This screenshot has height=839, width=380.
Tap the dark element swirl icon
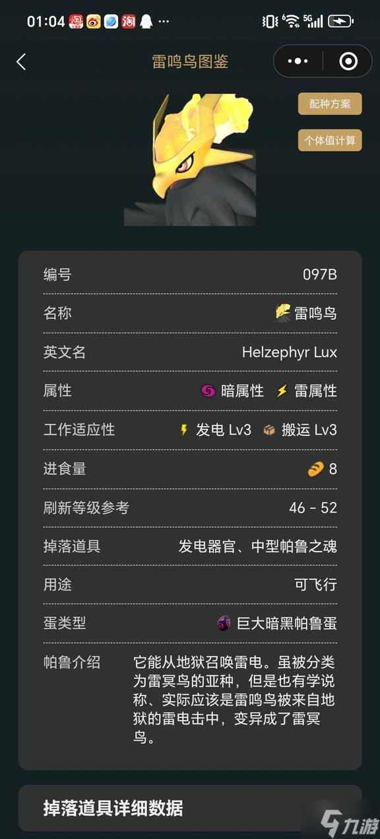208,391
